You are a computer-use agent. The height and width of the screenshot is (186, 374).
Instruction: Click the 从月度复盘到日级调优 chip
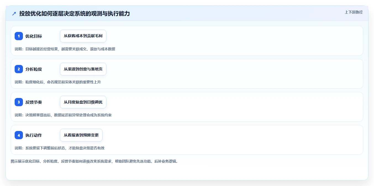click(x=83, y=102)
